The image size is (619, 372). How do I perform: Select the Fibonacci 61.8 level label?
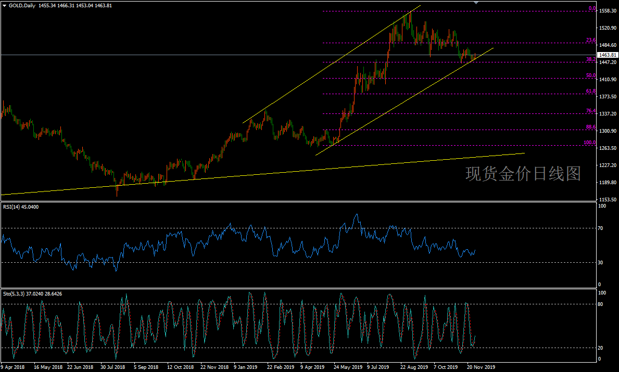[x=591, y=91]
